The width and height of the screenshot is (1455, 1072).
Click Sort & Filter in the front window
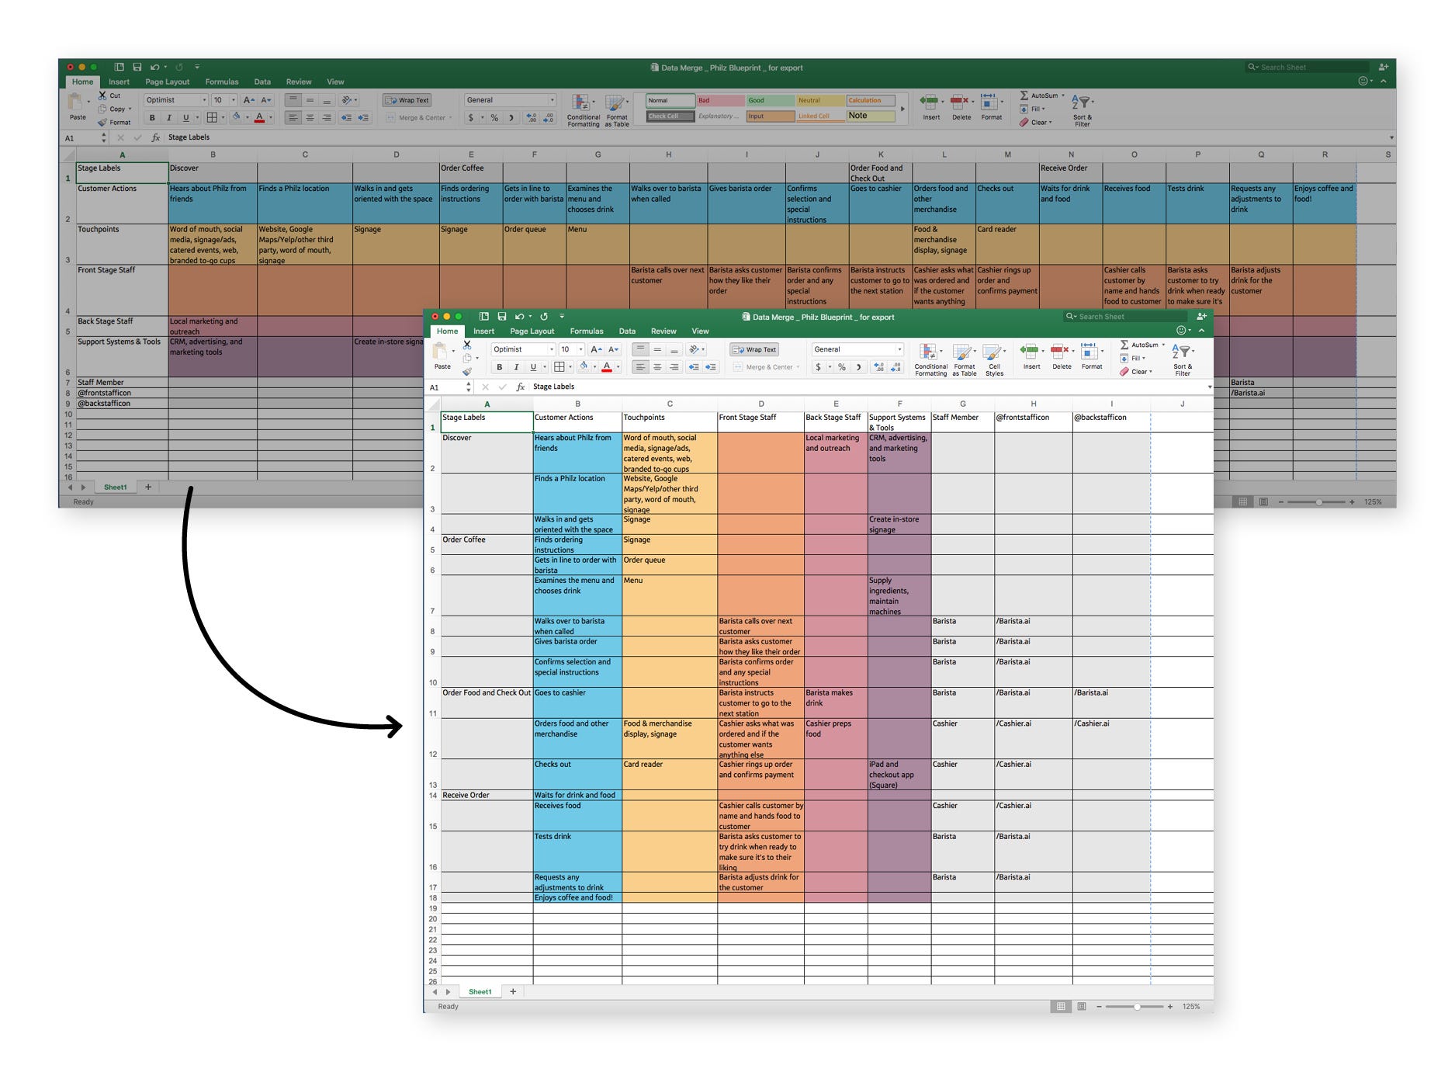[x=1181, y=359]
